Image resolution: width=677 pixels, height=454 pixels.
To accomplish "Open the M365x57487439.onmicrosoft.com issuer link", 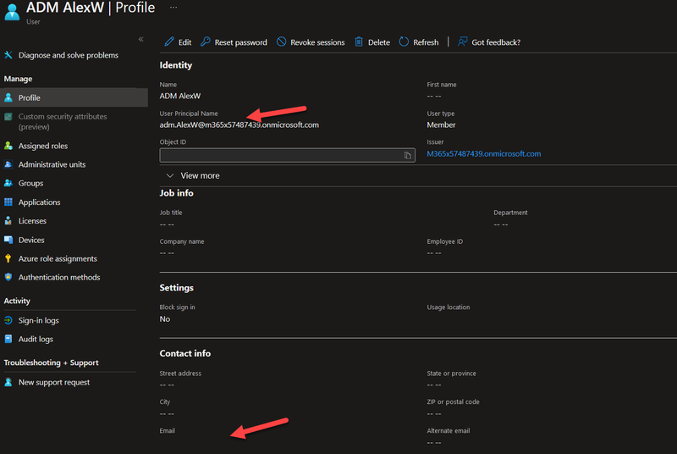I will [483, 154].
